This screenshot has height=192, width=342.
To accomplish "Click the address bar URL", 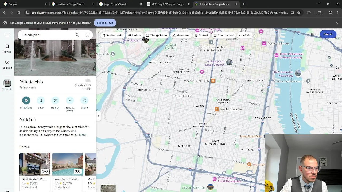I will point(160,13).
